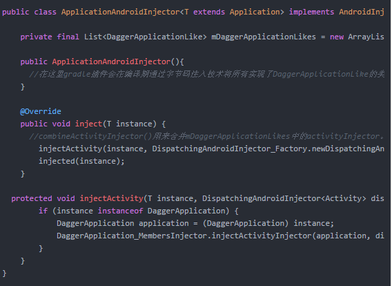Click the comment starting with //combineActivityInjector()
This screenshot has width=392, height=286.
(207, 136)
